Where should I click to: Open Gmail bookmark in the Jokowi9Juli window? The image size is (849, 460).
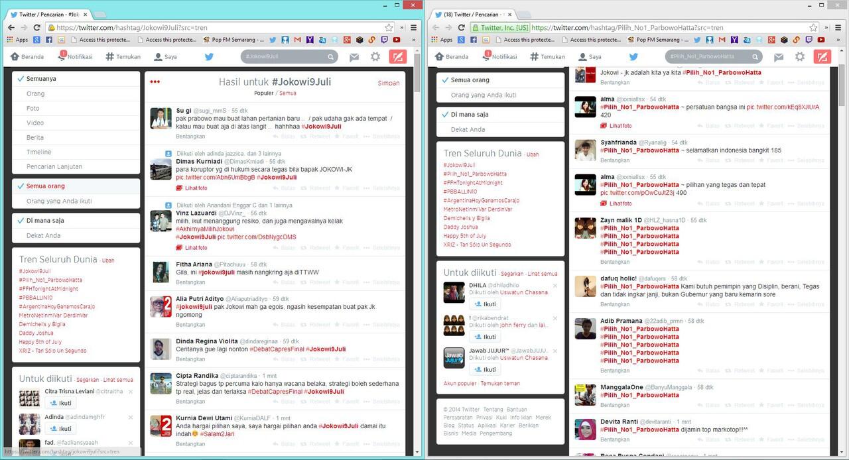click(x=298, y=40)
